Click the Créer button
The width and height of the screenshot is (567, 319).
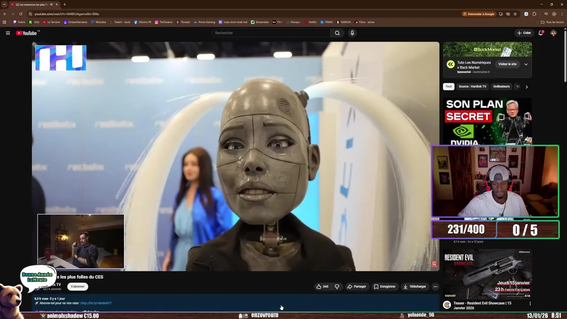point(524,33)
